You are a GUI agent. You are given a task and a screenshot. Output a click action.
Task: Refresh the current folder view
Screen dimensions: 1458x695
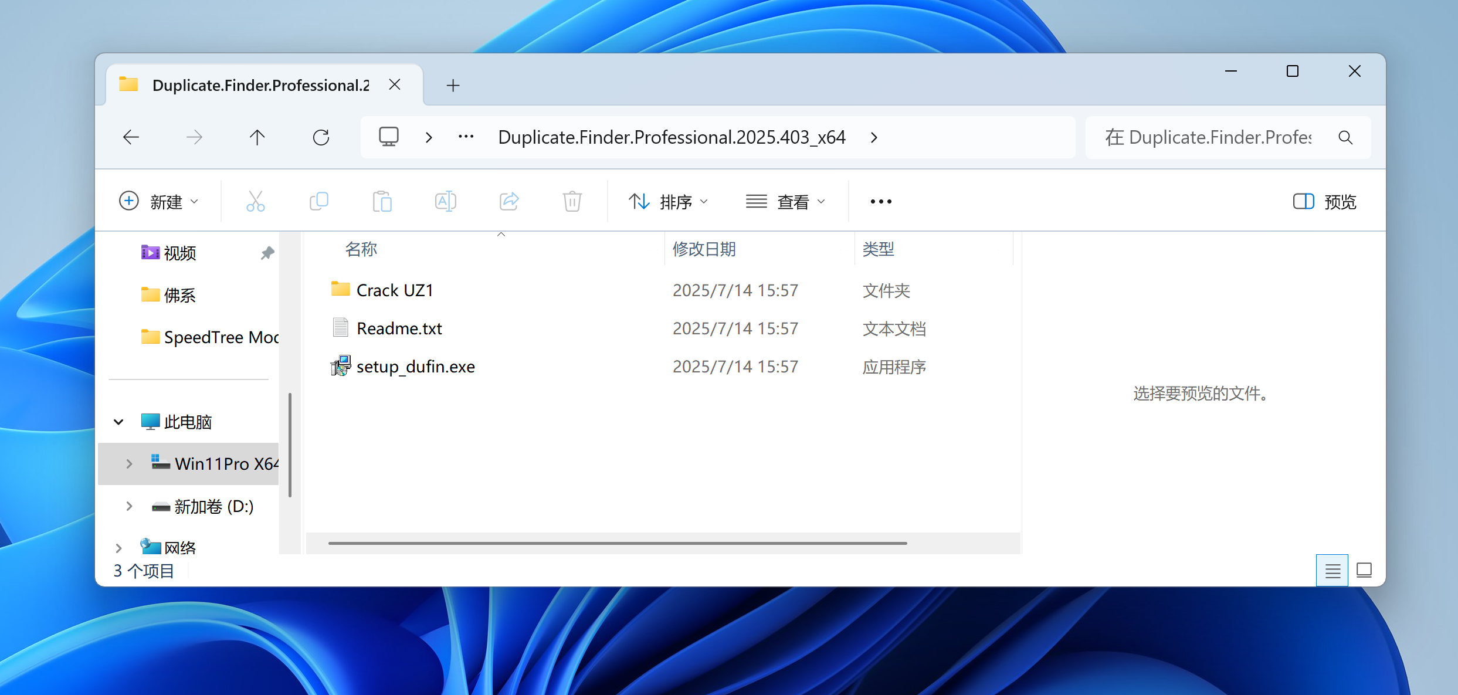coord(321,137)
